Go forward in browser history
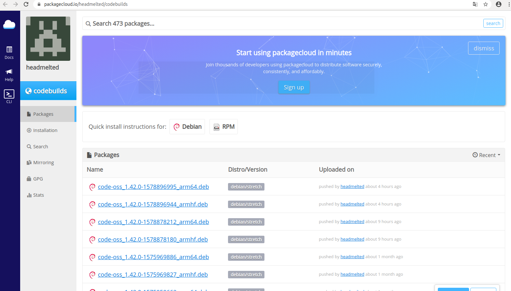 coord(16,4)
